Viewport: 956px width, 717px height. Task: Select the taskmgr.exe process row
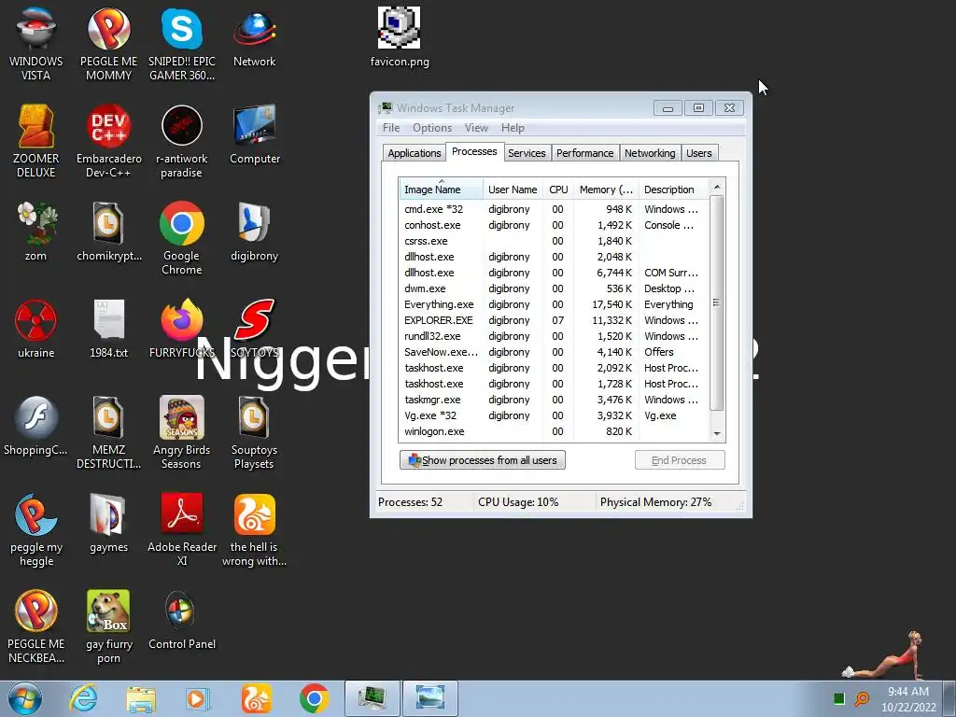(555, 400)
